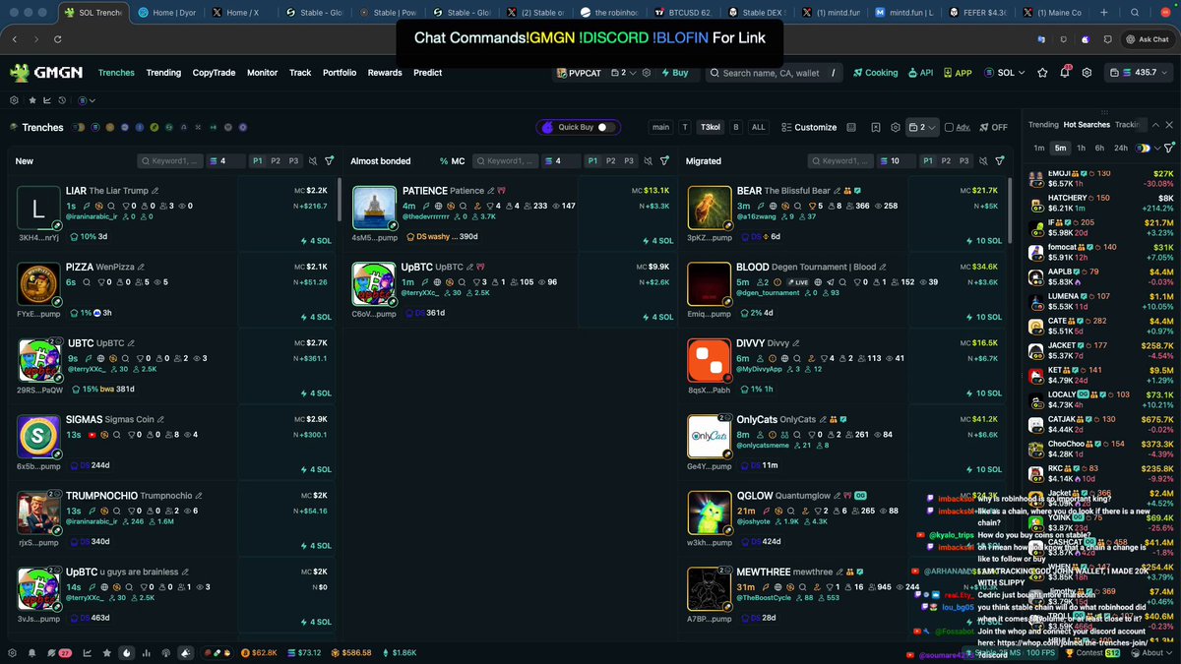1181x664 pixels.
Task: Select the 1h timeframe in Hot Searches
Action: 1081,148
